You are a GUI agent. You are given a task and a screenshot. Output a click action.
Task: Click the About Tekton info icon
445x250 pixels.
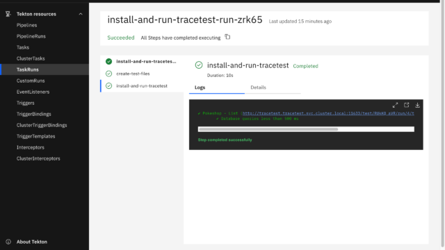click(x=8, y=242)
